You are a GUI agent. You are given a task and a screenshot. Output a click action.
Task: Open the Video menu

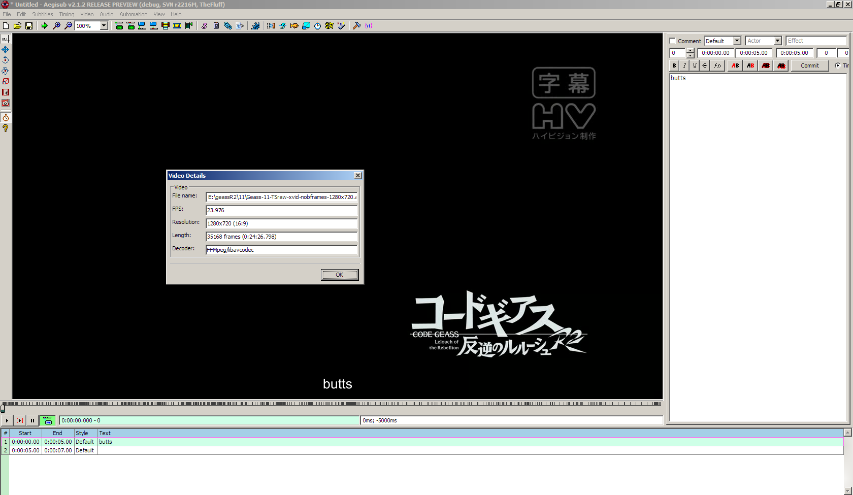87,14
